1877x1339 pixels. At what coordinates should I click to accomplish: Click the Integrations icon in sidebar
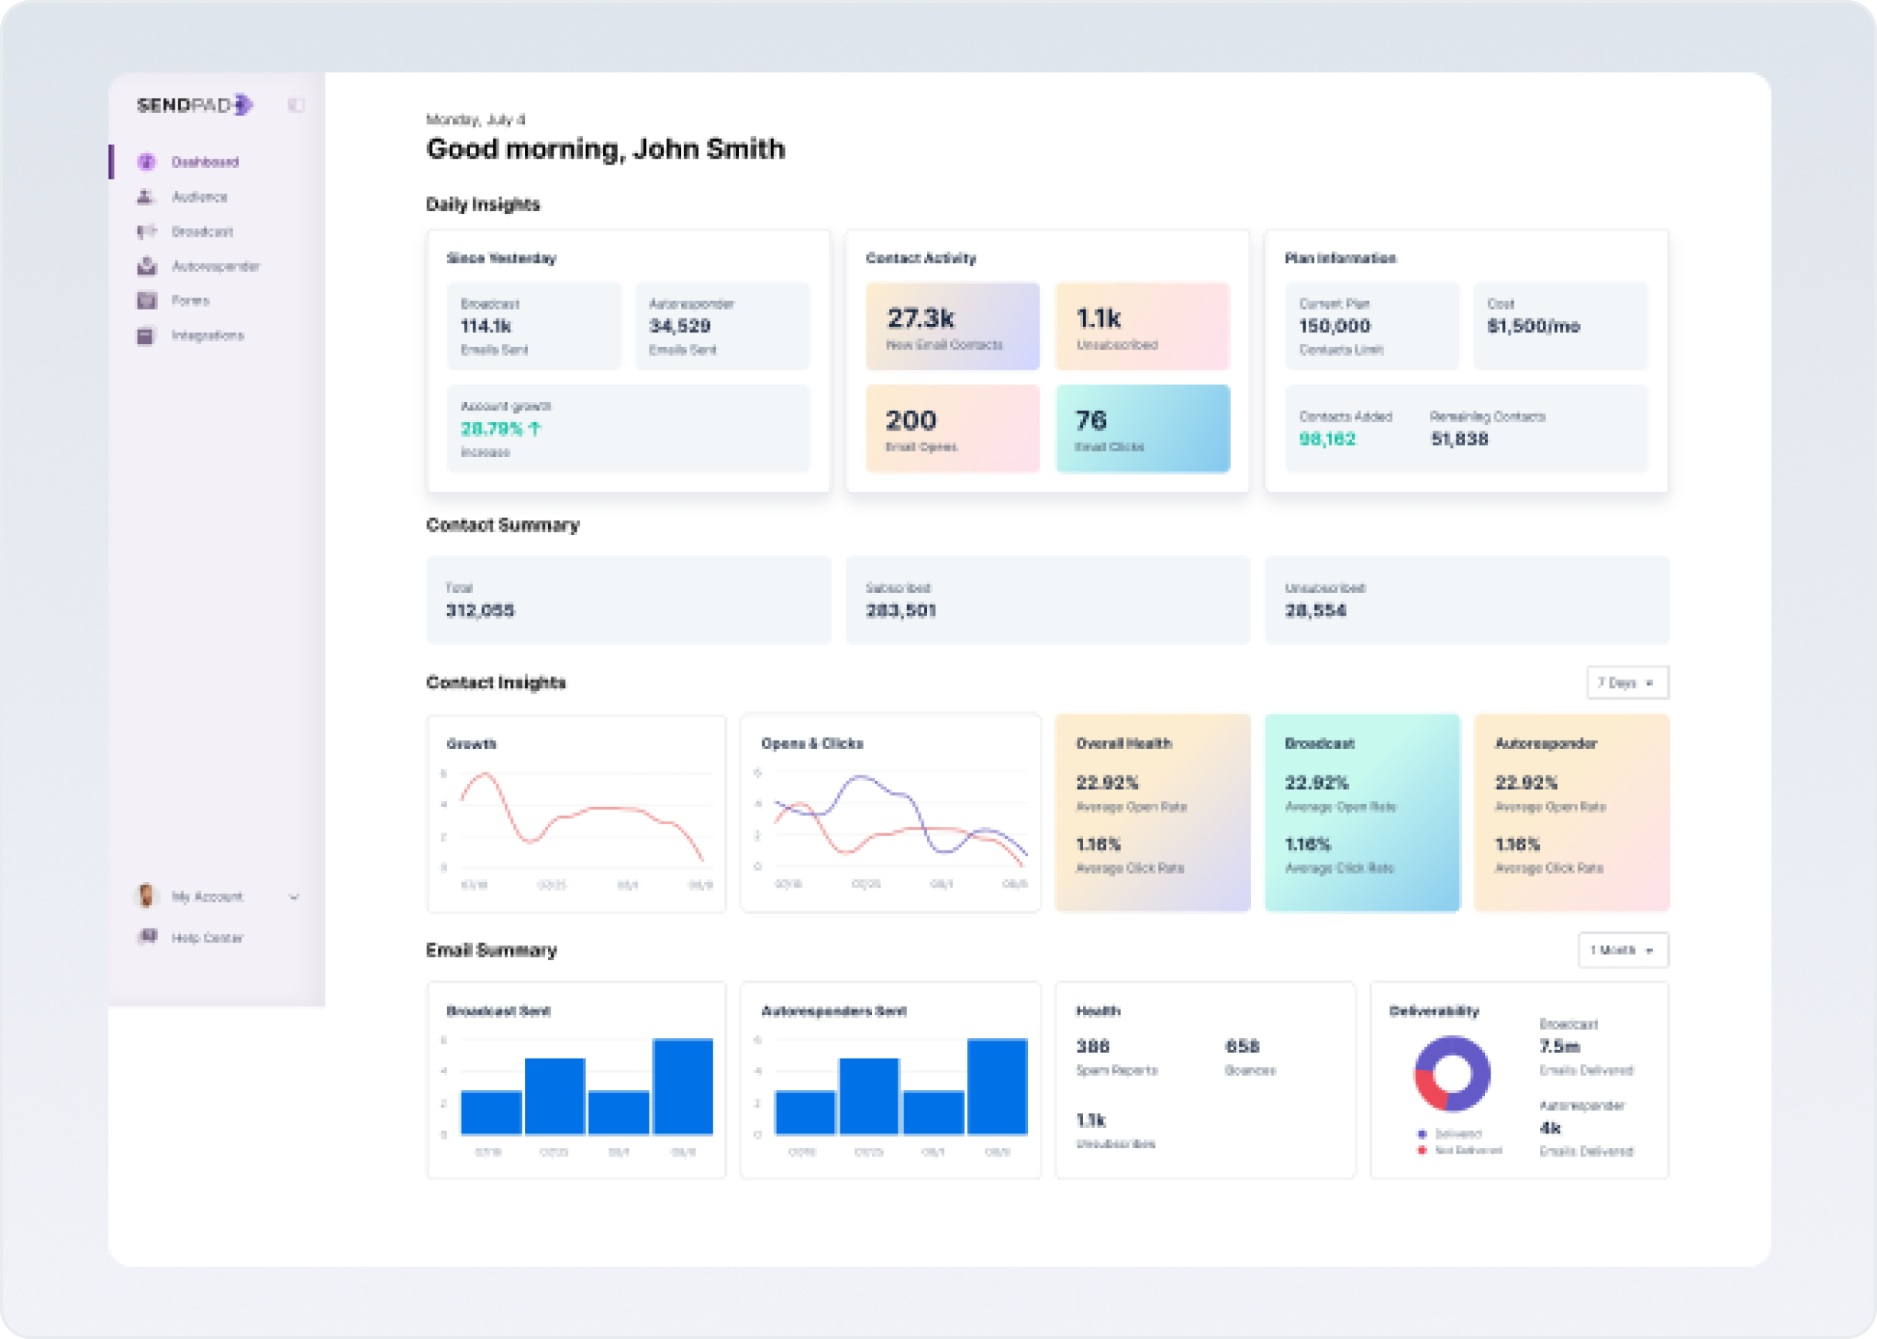coord(146,335)
